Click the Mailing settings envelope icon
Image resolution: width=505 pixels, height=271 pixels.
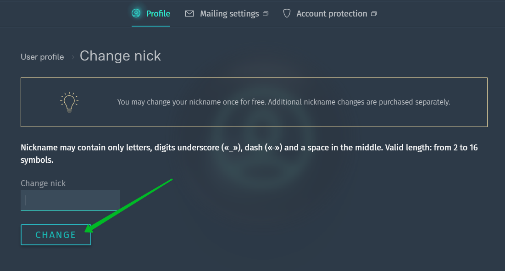click(x=189, y=14)
